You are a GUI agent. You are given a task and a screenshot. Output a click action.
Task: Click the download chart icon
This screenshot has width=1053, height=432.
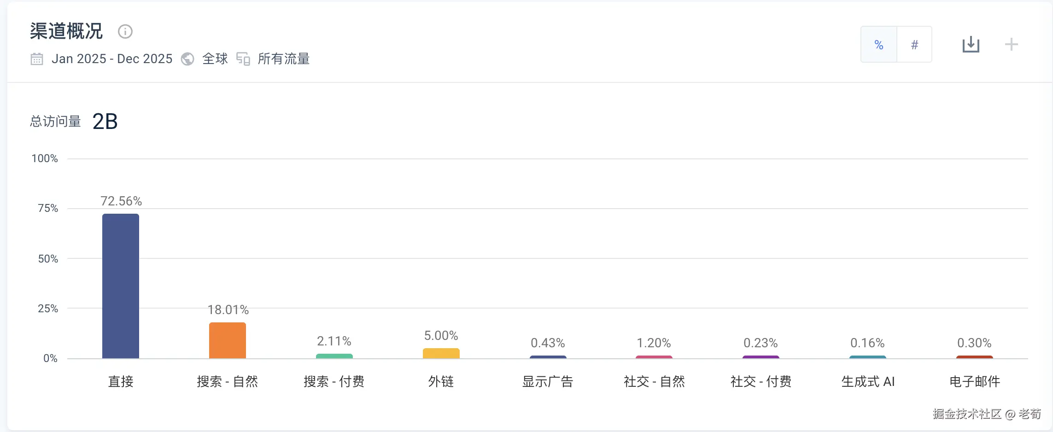[x=971, y=44]
